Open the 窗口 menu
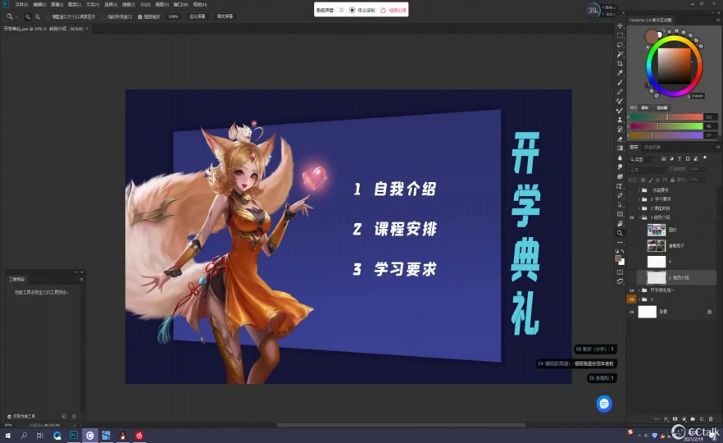Screen dimensions: 723x443 coord(180,5)
